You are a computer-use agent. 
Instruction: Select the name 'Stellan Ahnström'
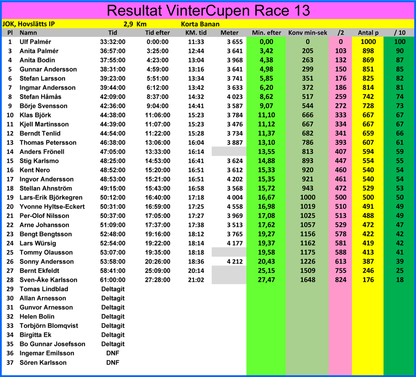pyautogui.click(x=45, y=188)
